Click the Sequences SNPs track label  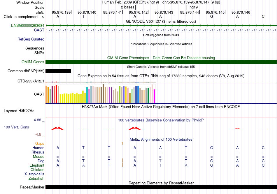35,50
